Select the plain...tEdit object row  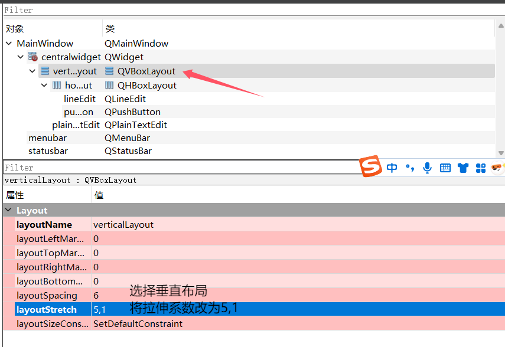(249, 125)
